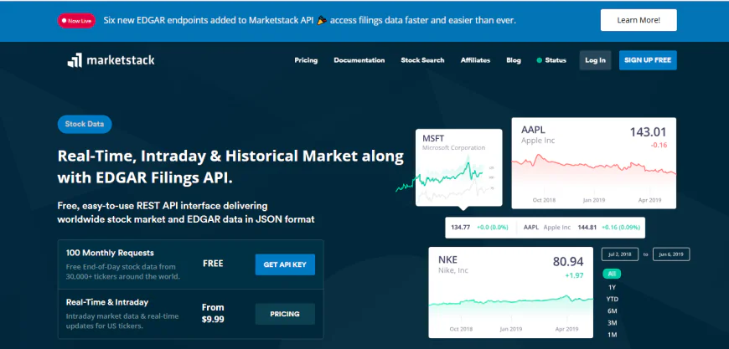
Task: Click the MSFT Microsoft chart card
Action: coord(459,167)
